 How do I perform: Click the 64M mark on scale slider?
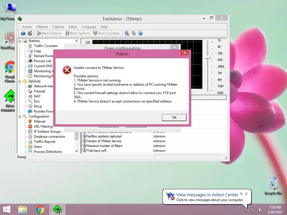pyautogui.click(x=220, y=93)
